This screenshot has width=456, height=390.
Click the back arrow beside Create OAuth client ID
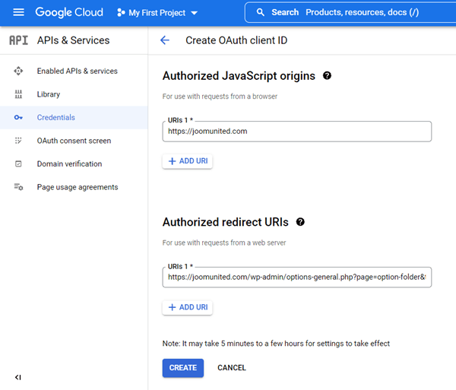165,40
